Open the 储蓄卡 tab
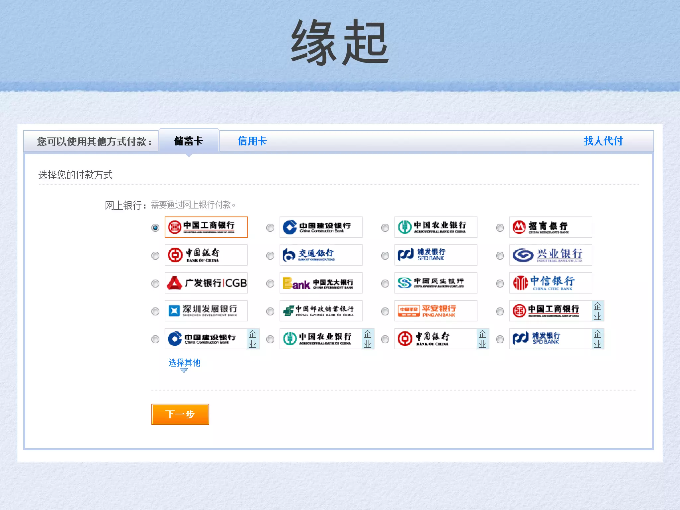680x510 pixels. [x=189, y=141]
